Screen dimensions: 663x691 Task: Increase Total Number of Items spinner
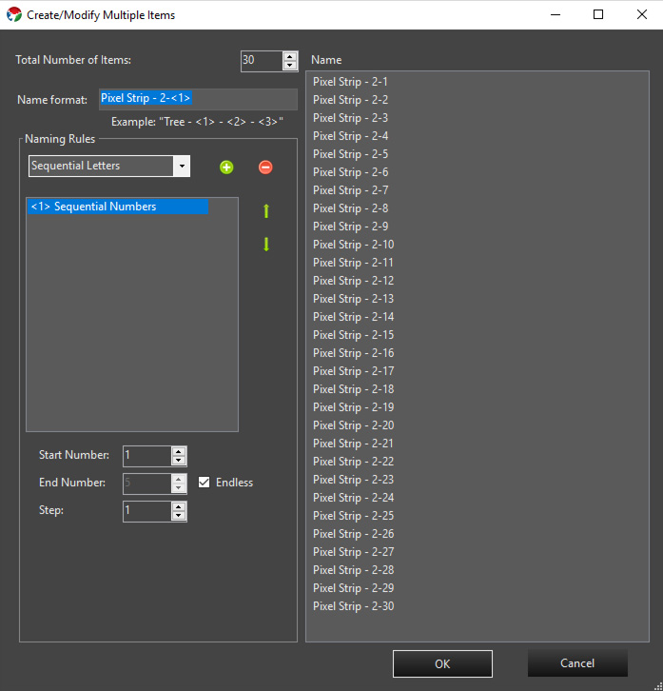[290, 56]
